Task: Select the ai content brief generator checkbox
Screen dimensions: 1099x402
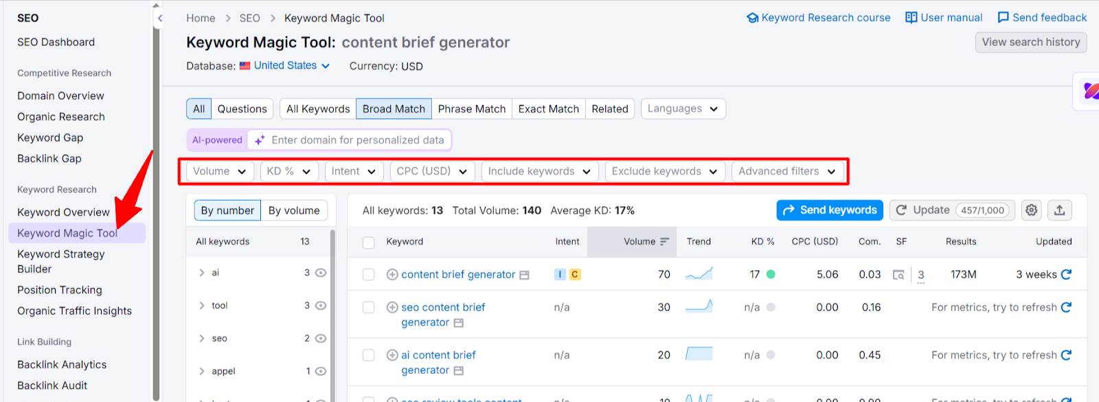Action: [x=369, y=355]
